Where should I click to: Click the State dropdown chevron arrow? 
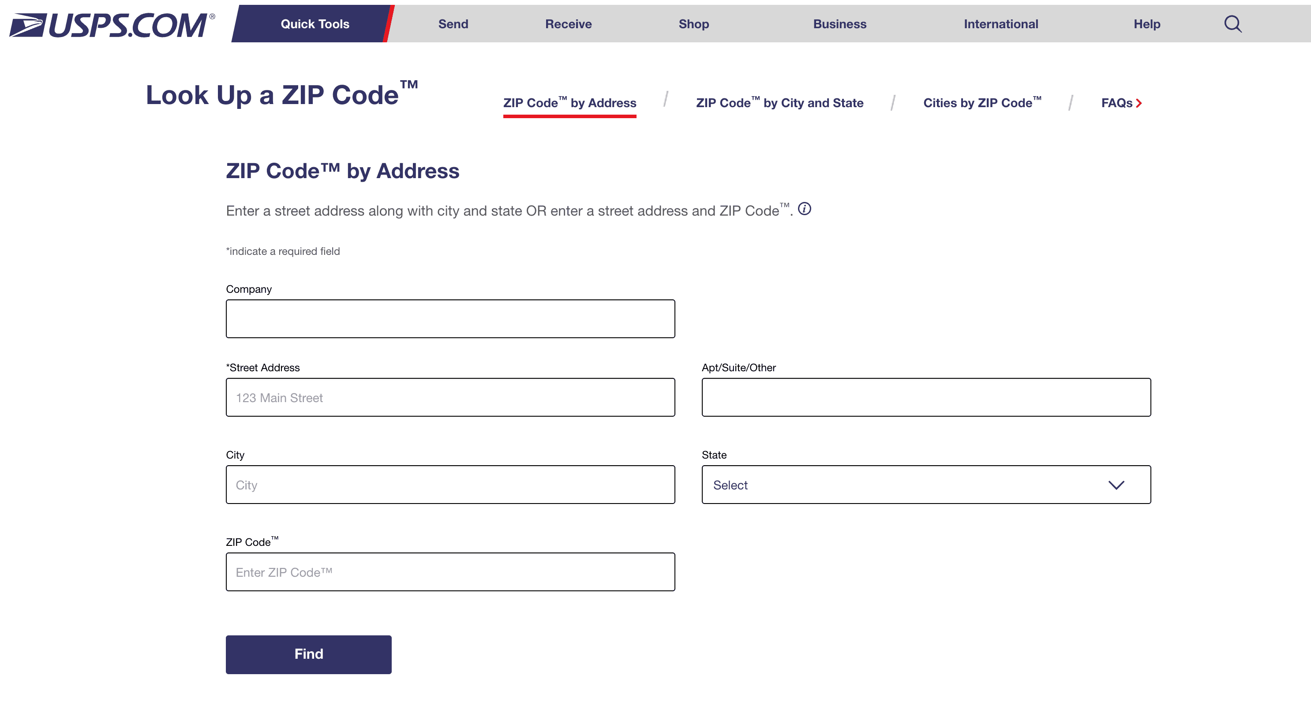click(1116, 485)
